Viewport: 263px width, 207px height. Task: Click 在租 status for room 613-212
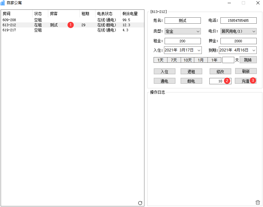[38, 25]
